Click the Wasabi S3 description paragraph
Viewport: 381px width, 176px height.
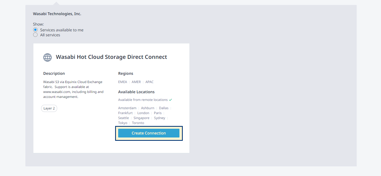(73, 89)
